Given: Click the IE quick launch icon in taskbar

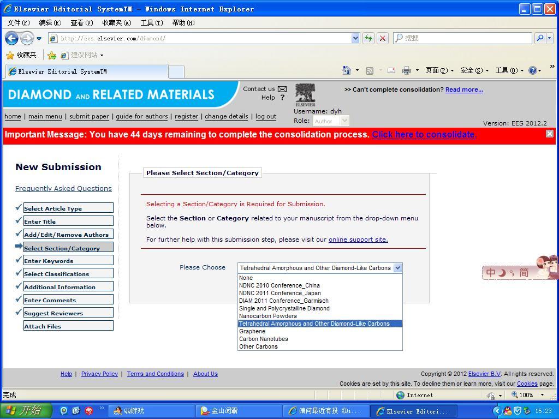Looking at the screenshot, I should [76, 411].
